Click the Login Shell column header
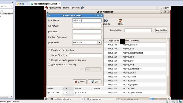 (x=113, y=41)
